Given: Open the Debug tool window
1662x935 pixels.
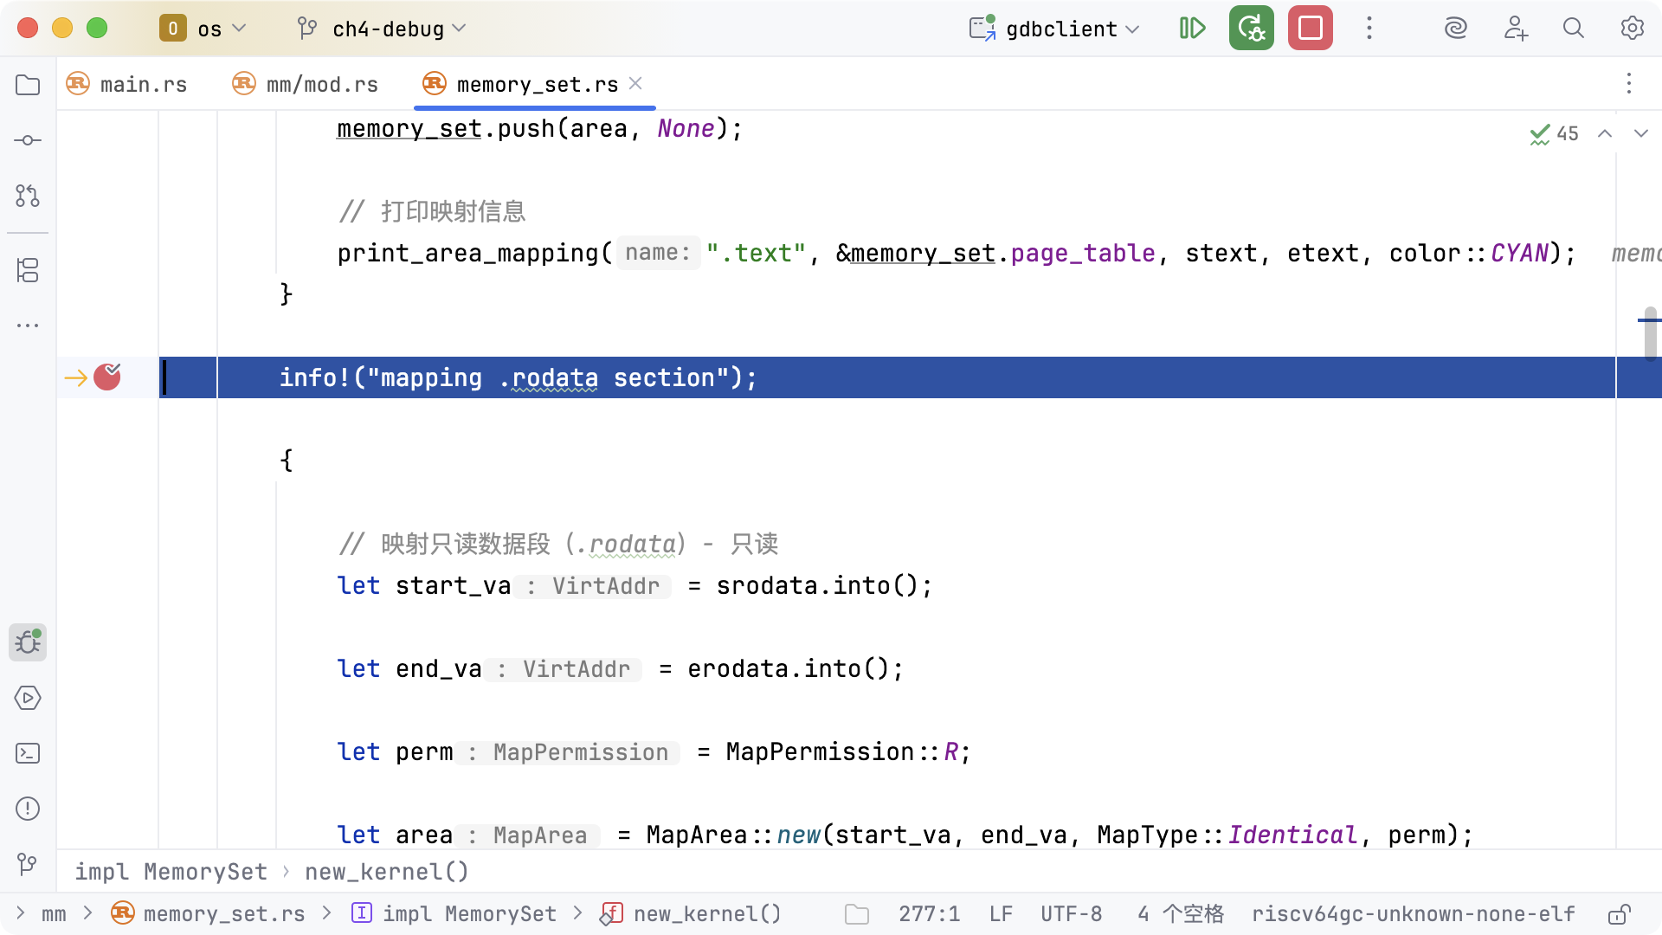Looking at the screenshot, I should (28, 642).
